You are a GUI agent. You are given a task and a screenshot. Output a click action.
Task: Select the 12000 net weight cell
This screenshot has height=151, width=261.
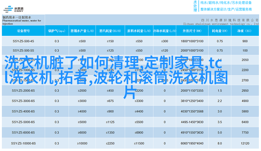pos(245,143)
